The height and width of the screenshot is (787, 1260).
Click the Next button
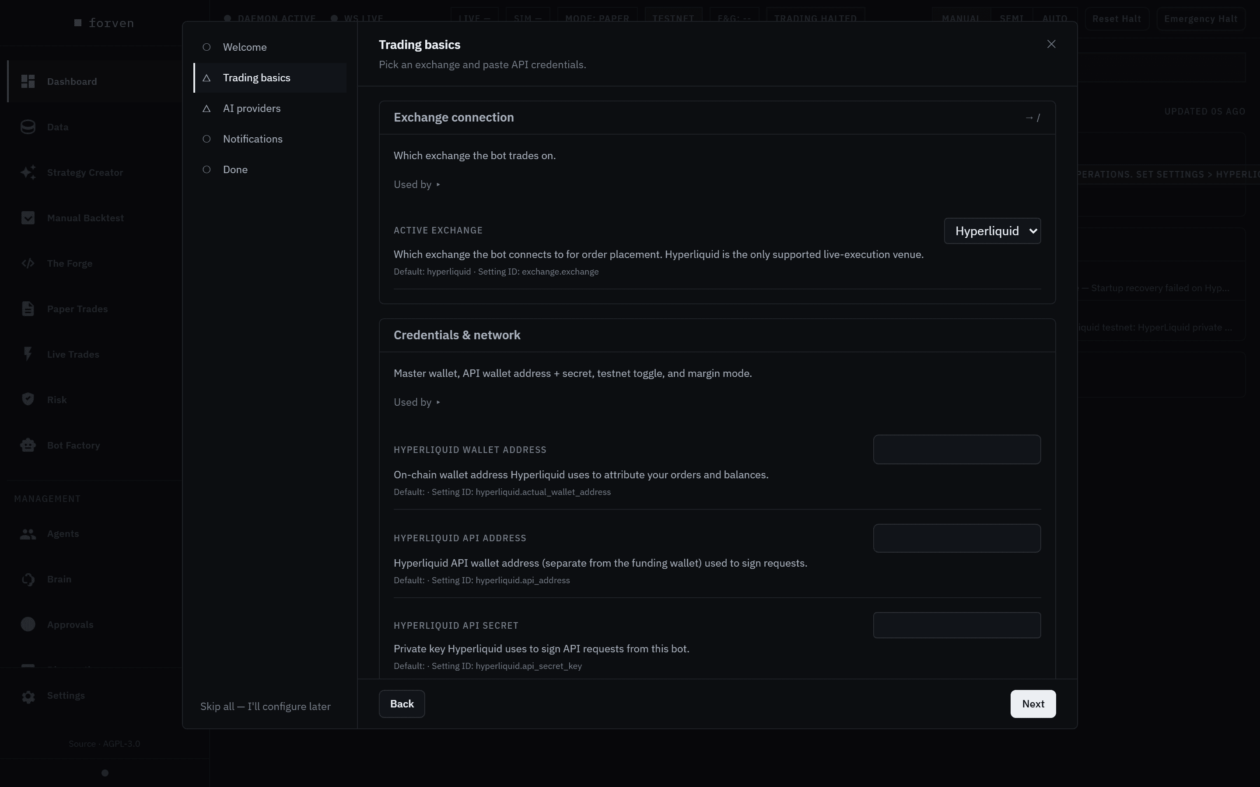point(1033,704)
